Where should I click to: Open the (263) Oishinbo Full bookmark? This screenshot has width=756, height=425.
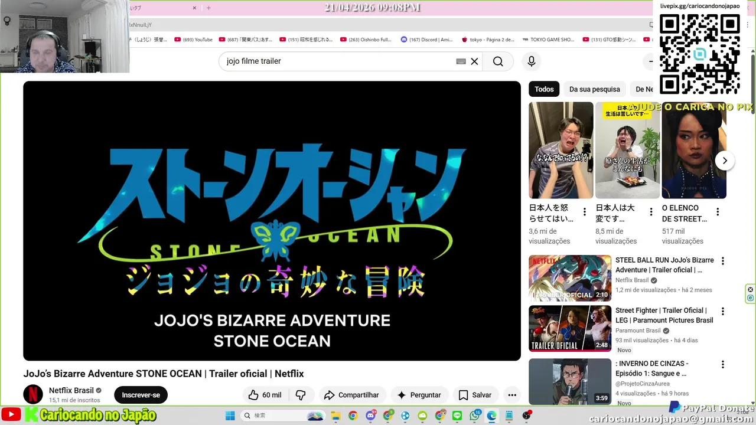pyautogui.click(x=366, y=40)
